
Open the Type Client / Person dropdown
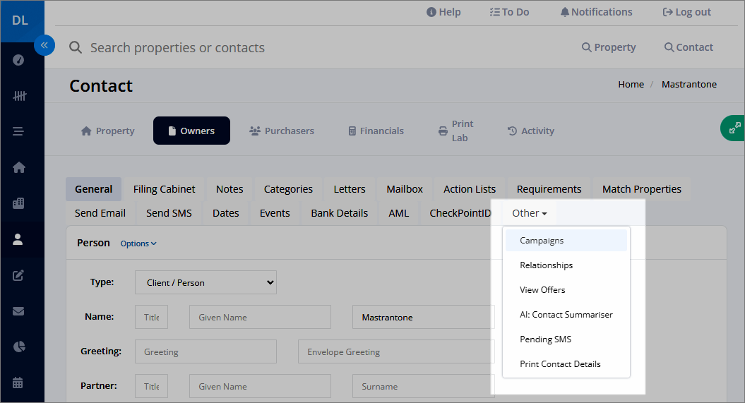(205, 282)
